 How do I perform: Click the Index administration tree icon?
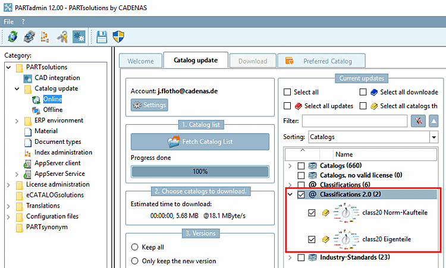[x=27, y=153]
